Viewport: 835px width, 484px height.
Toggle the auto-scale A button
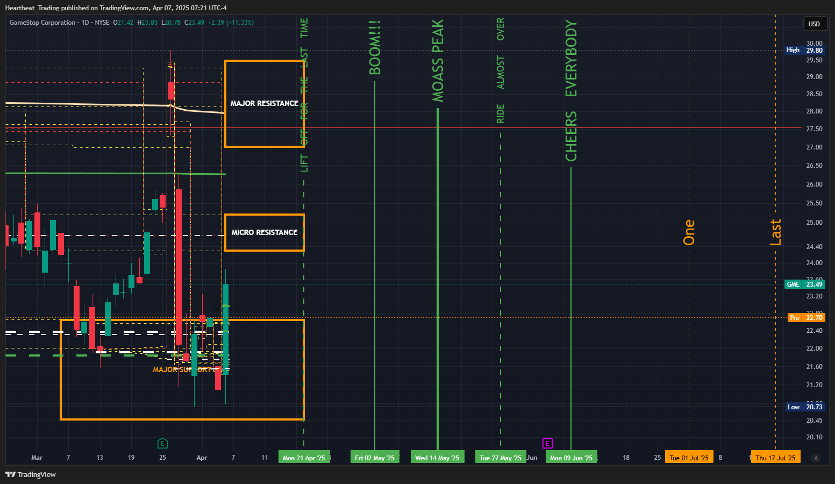[816, 458]
